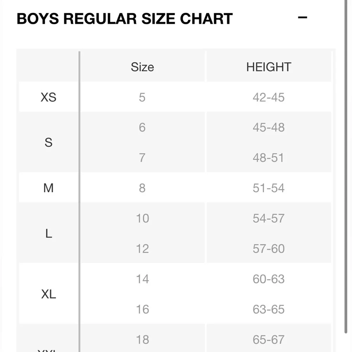
Task: Select the Size column header
Action: (142, 67)
